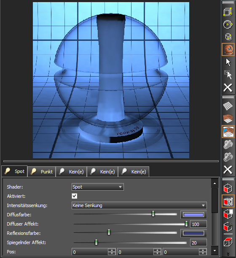Click the Reflexionsfarbe slider handle
The height and width of the screenshot is (258, 236).
pyautogui.click(x=109, y=232)
